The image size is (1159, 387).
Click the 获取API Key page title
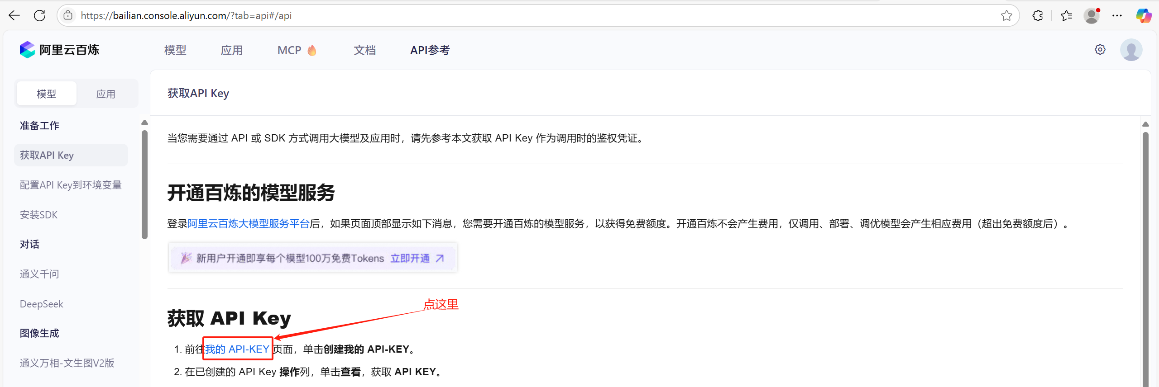click(198, 93)
